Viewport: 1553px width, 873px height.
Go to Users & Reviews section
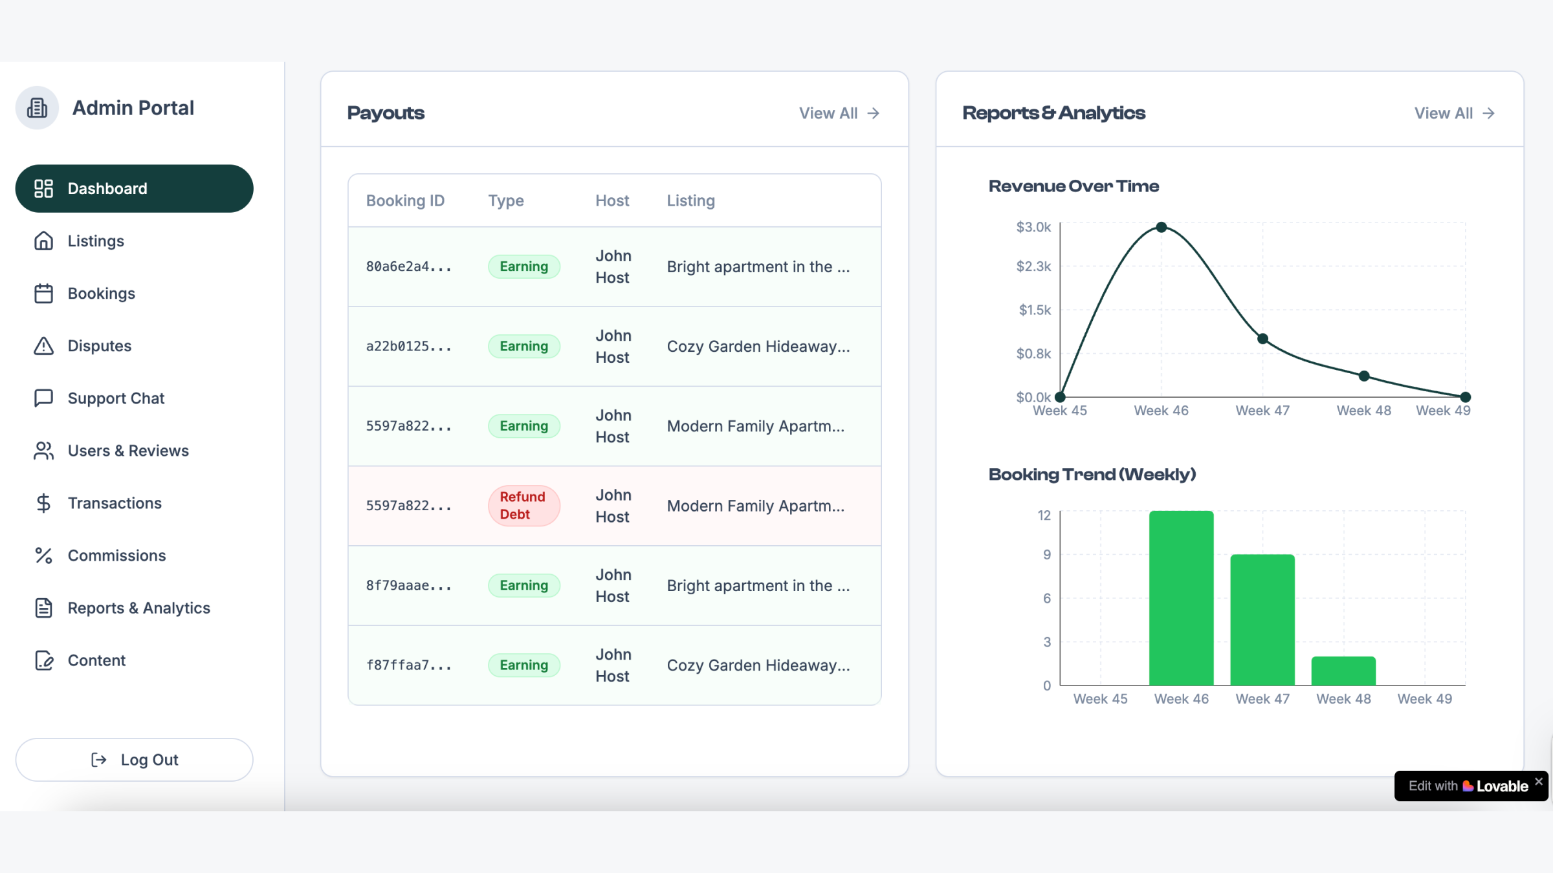coord(128,451)
